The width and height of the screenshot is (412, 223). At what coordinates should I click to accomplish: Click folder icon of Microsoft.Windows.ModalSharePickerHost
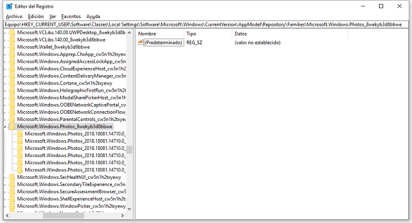pos(12,97)
